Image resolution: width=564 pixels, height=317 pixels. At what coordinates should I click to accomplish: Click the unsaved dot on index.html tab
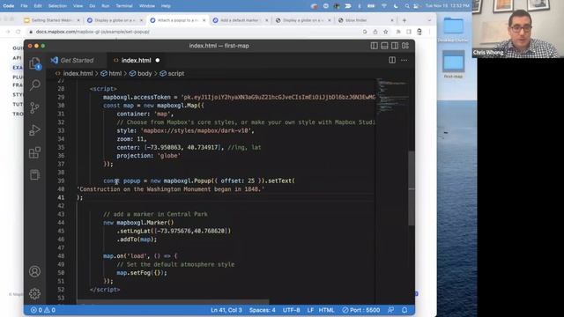pyautogui.click(x=158, y=61)
